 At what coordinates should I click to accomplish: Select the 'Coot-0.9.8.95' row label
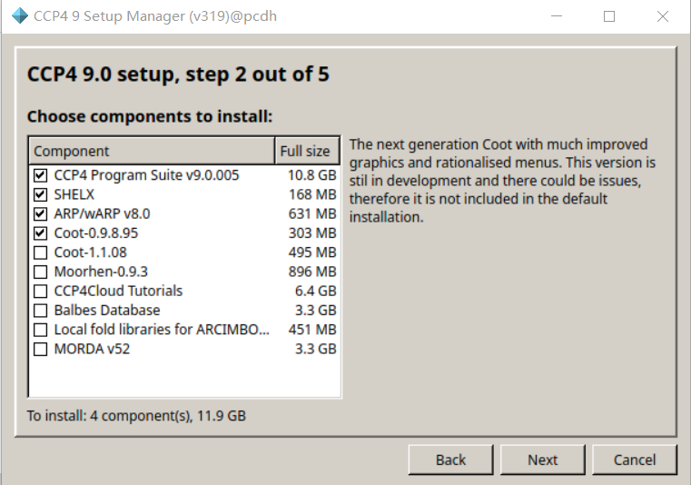96,233
